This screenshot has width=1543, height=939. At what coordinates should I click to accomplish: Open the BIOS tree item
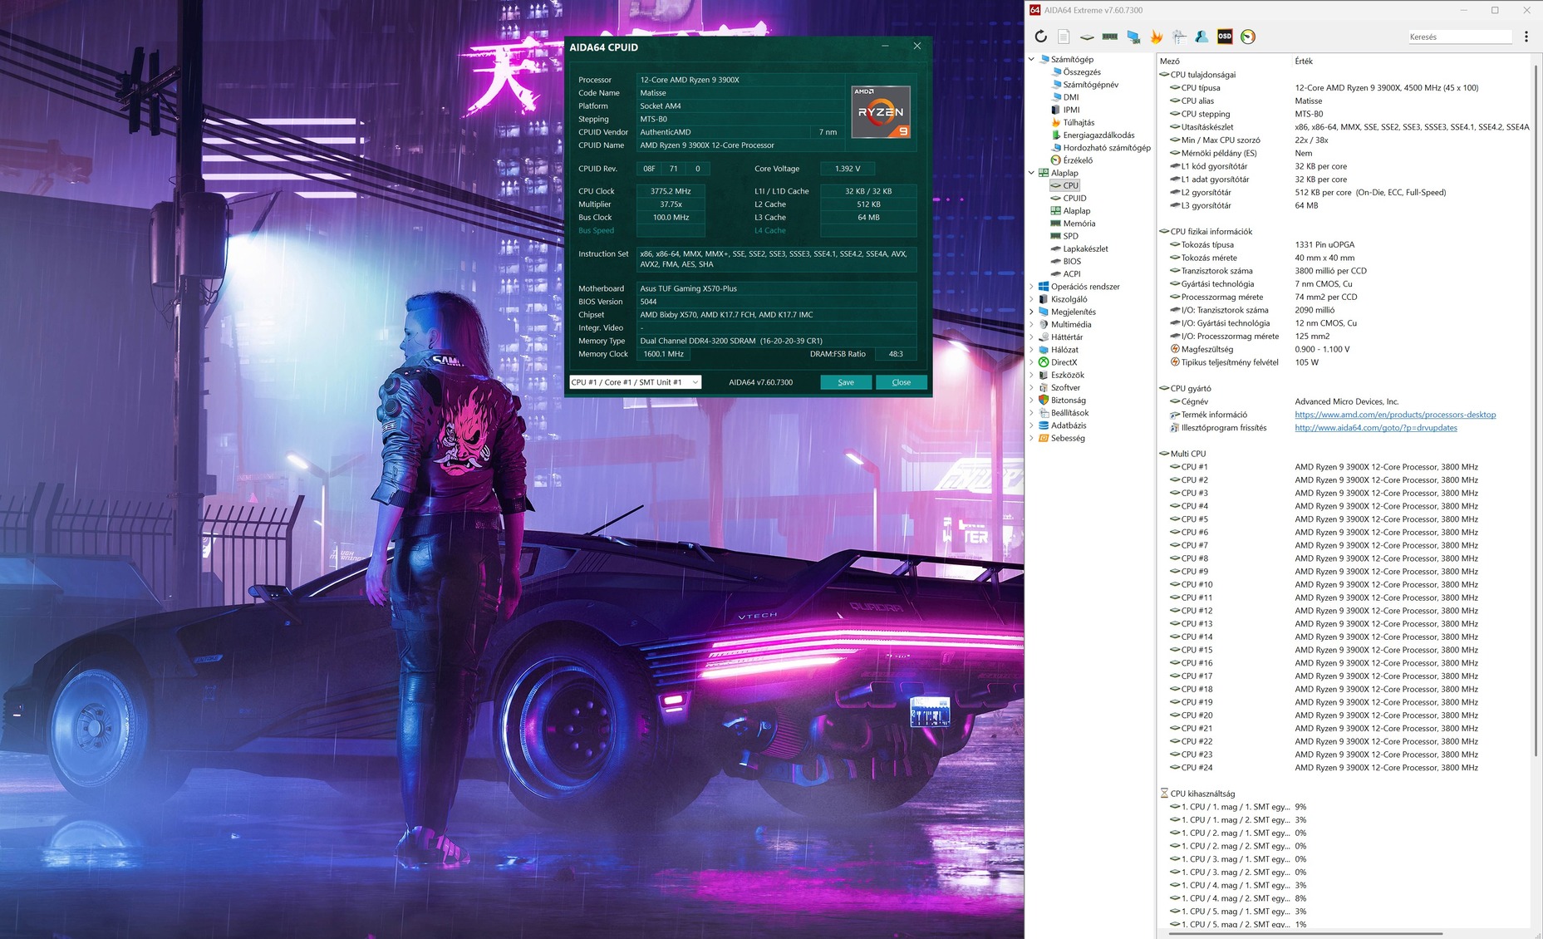[1072, 261]
